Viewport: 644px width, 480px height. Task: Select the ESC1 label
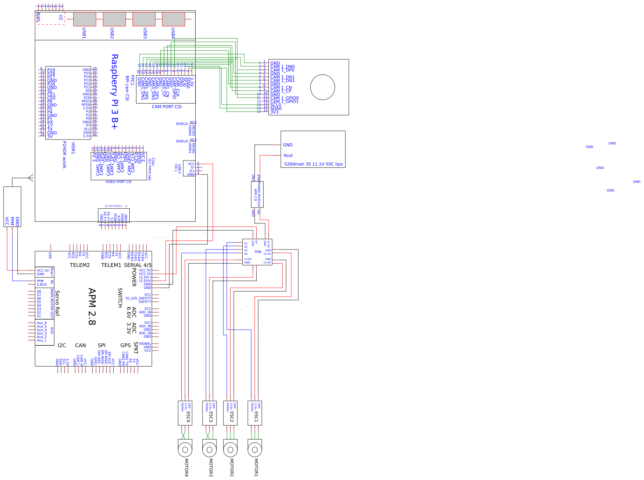pyautogui.click(x=256, y=417)
